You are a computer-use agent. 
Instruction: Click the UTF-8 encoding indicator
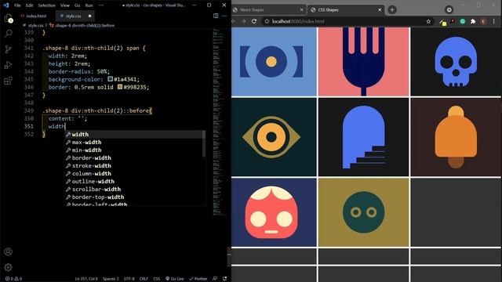(x=129, y=279)
